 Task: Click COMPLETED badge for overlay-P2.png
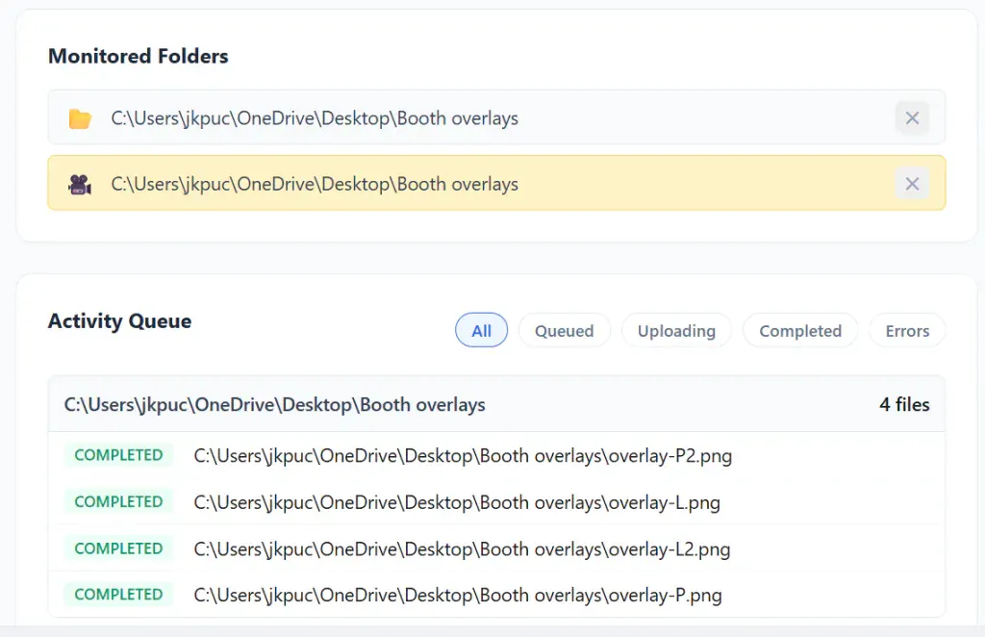[x=118, y=455]
